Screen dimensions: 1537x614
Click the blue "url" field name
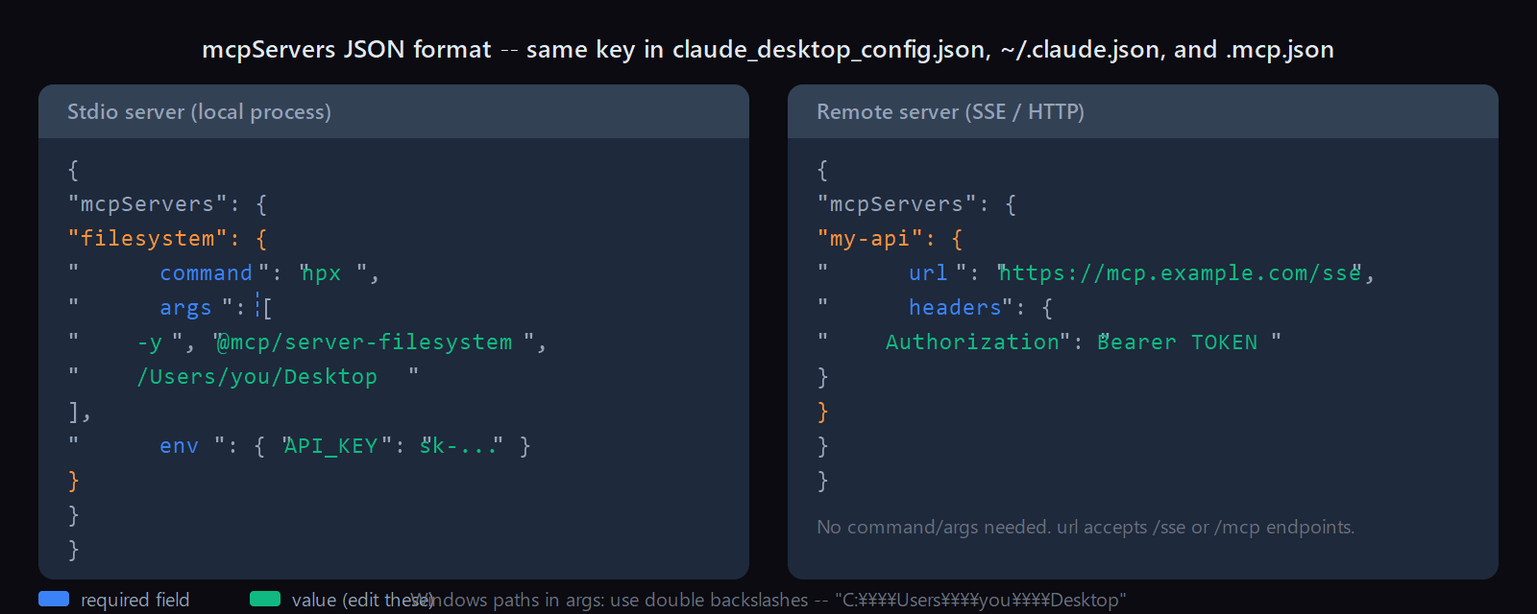tap(928, 273)
